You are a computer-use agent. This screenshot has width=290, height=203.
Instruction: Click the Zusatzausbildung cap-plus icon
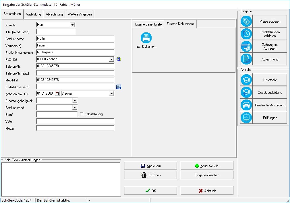tap(246, 92)
